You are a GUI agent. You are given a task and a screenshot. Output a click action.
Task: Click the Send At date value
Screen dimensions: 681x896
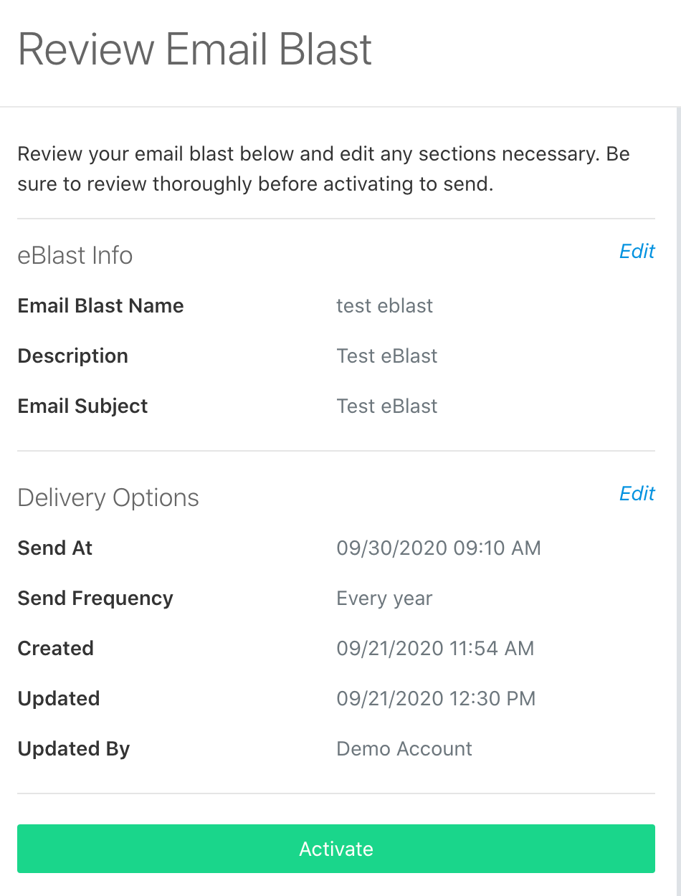pos(439,548)
